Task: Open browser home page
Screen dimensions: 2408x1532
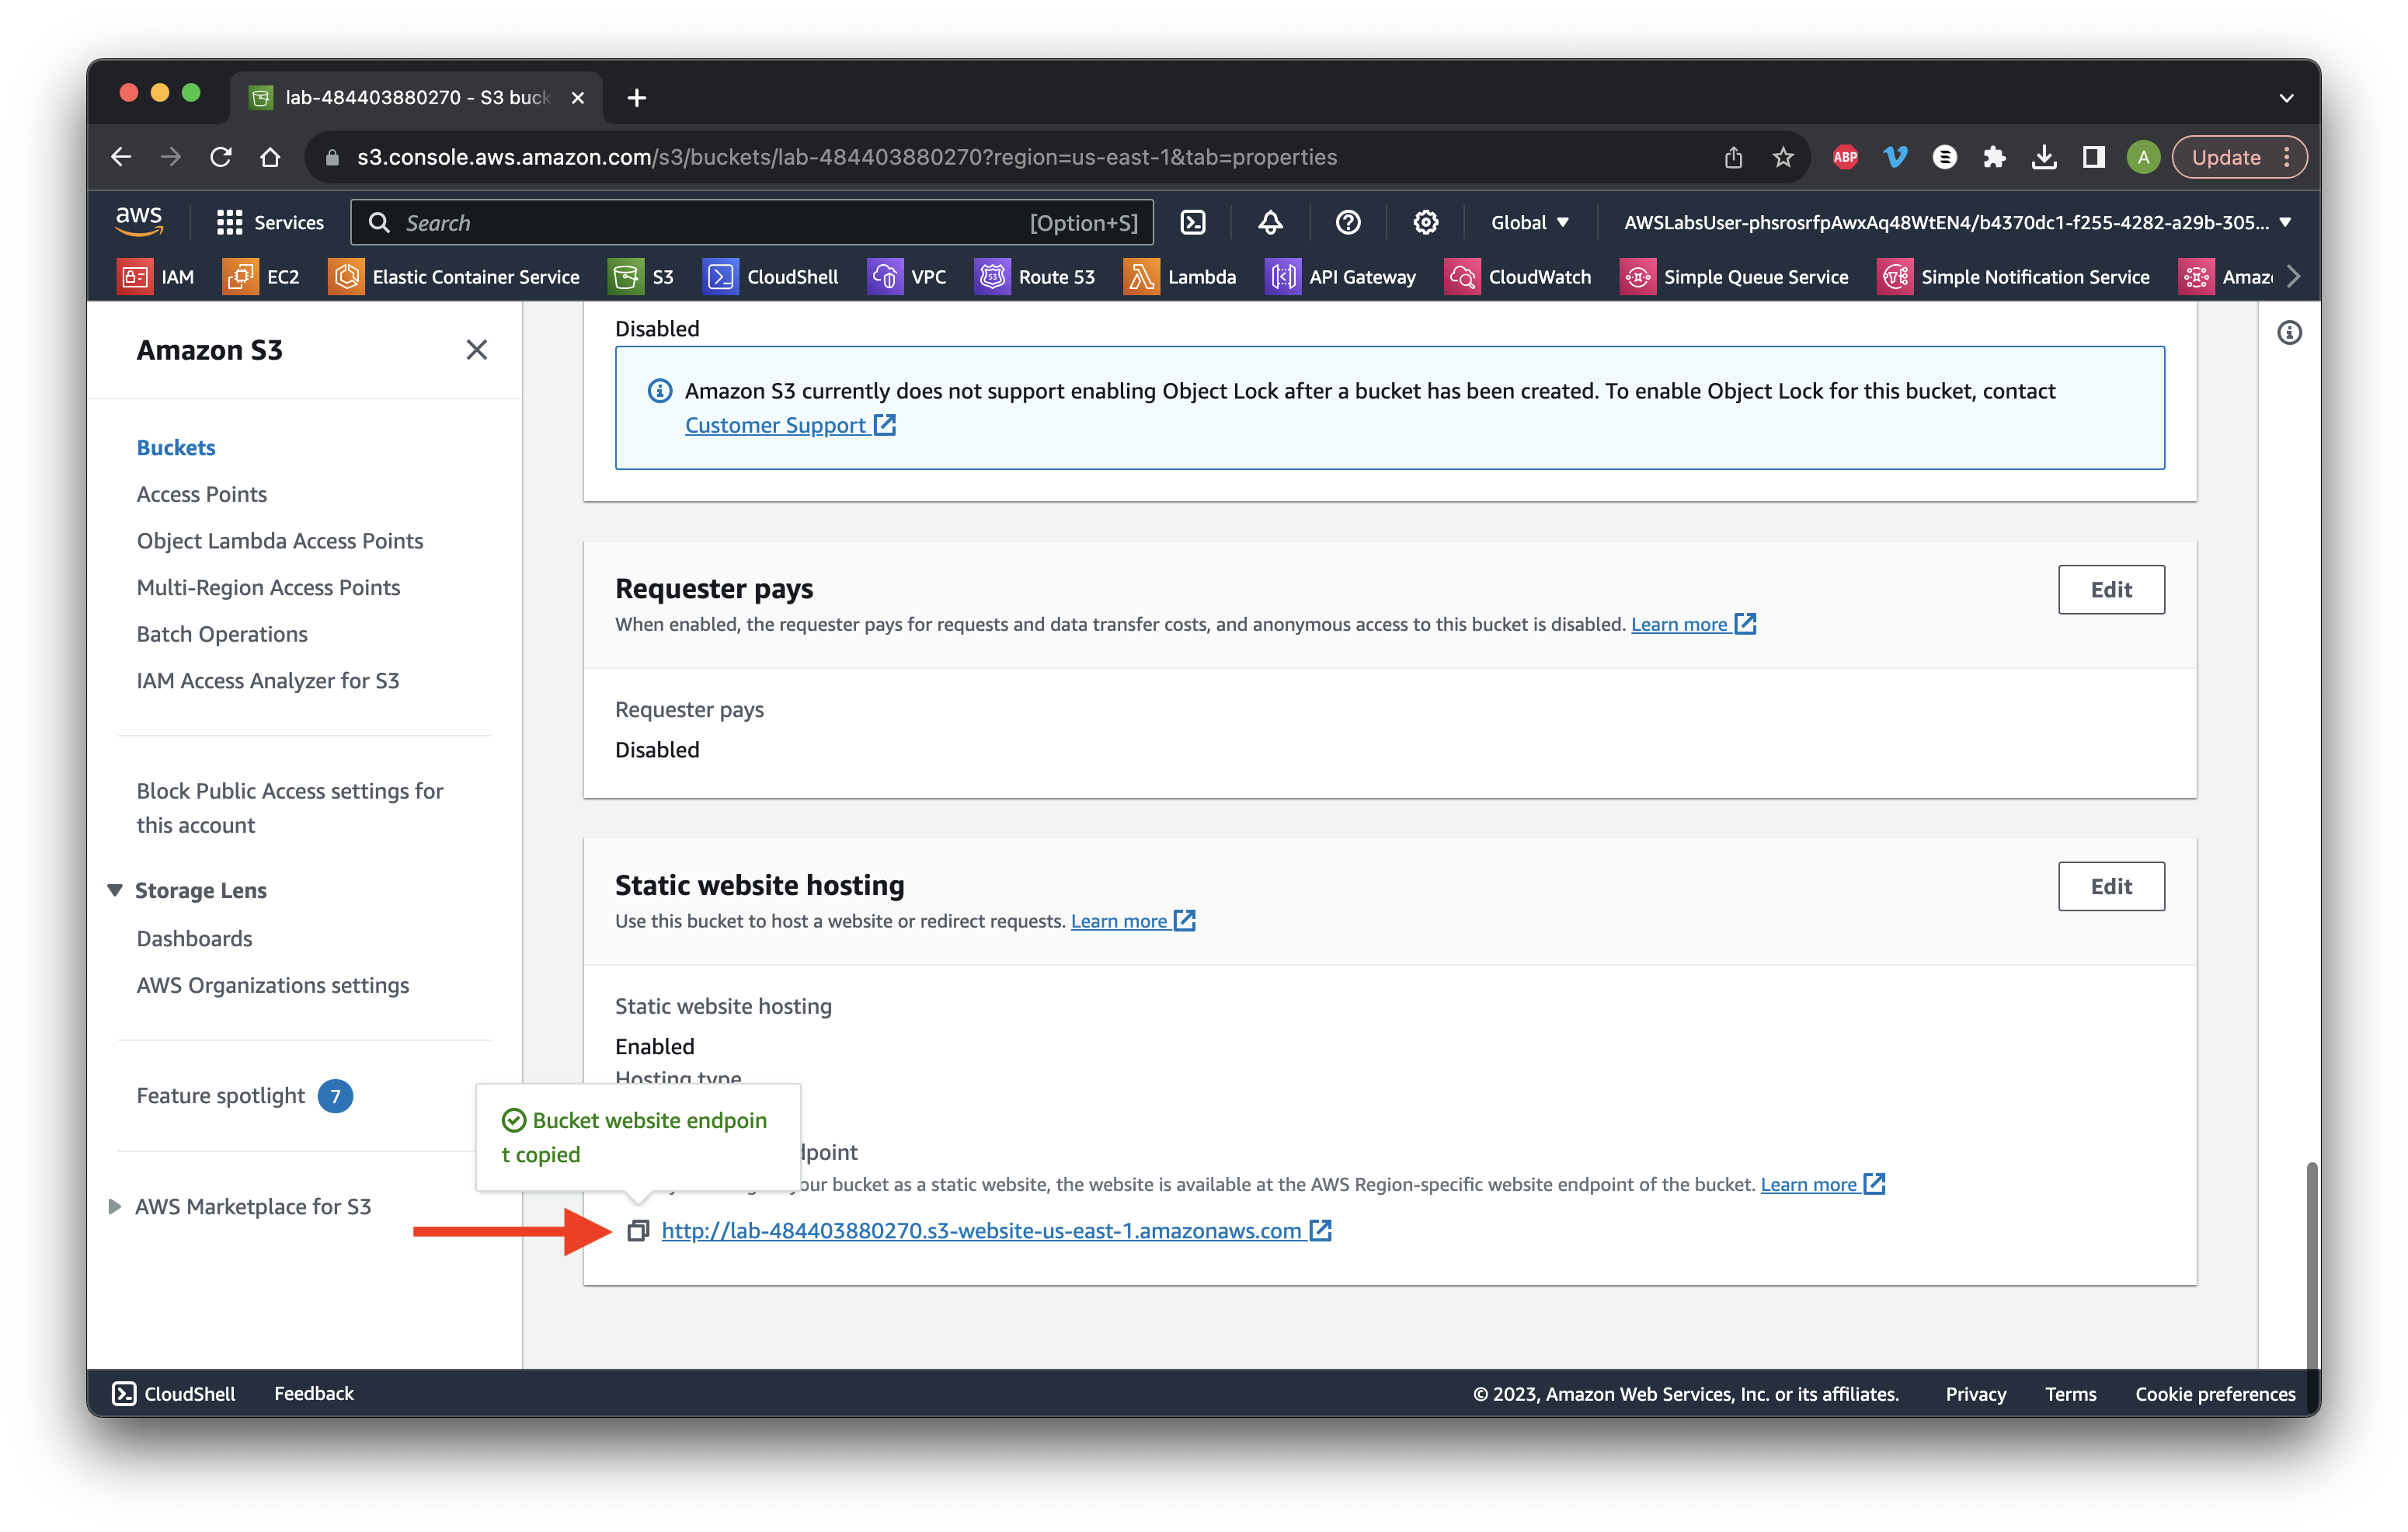Action: pyautogui.click(x=270, y=157)
